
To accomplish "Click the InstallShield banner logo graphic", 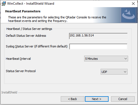I will tap(128, 15).
